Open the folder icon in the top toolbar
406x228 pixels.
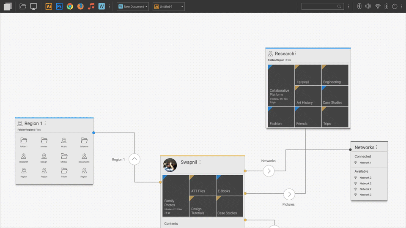point(23,6)
